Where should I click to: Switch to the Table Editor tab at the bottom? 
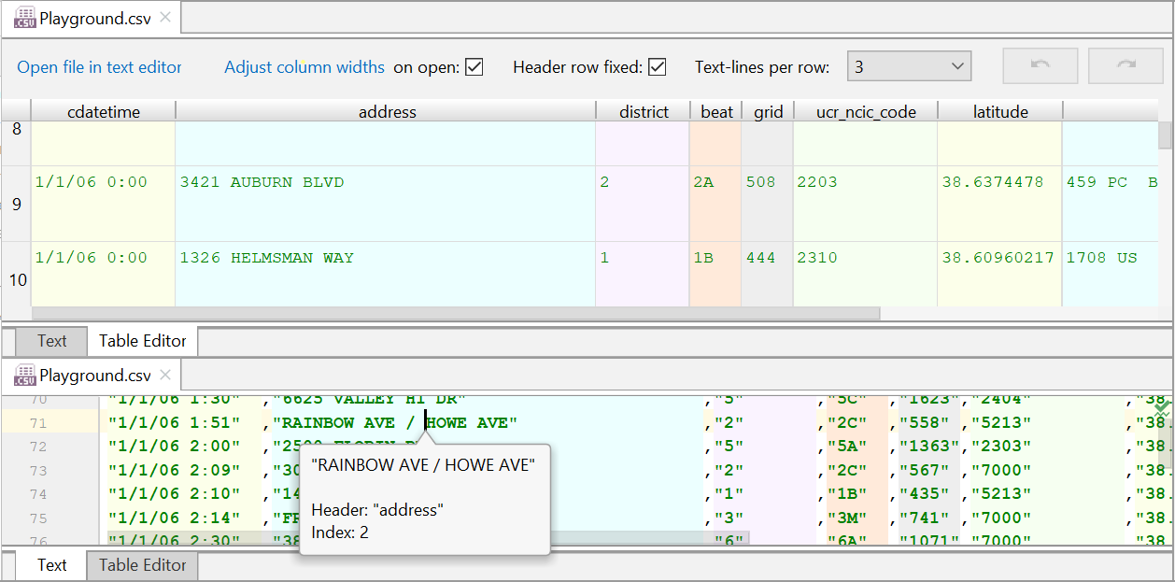pyautogui.click(x=141, y=565)
